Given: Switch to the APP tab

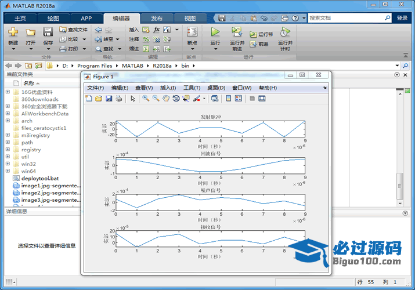Looking at the screenshot, I should click(86, 18).
